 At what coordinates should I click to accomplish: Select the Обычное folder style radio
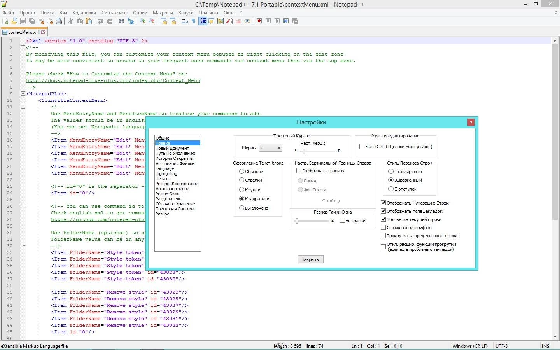pyautogui.click(x=241, y=171)
